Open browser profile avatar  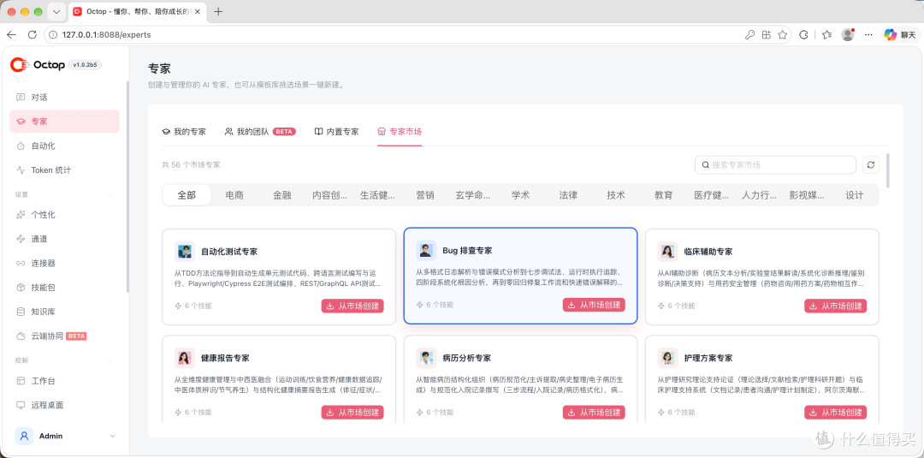coord(848,35)
